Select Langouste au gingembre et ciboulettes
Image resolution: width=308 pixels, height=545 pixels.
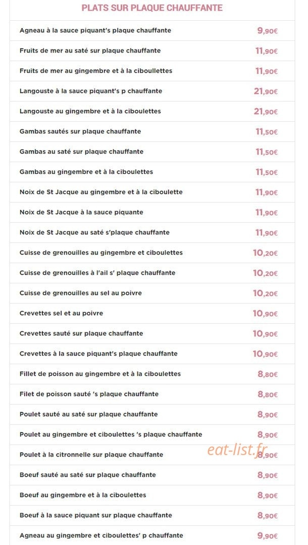coord(152,111)
